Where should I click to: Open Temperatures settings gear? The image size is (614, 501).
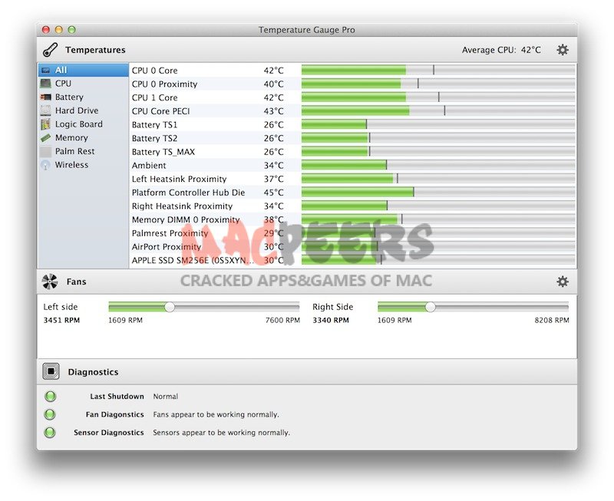[x=563, y=50]
